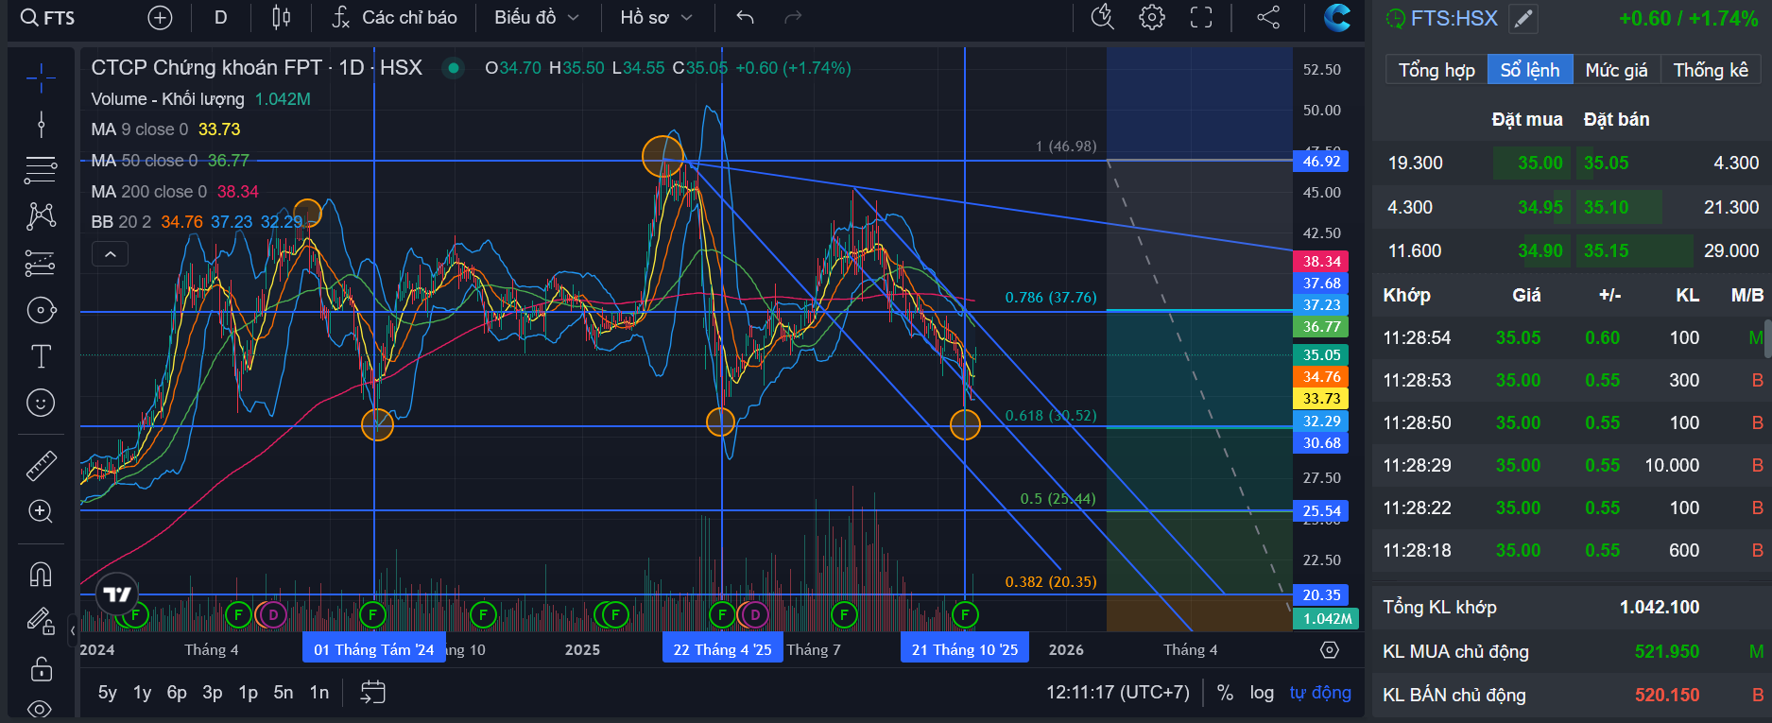Open the chart patterns tool
Viewport: 1772px width, 723px height.
click(x=41, y=216)
